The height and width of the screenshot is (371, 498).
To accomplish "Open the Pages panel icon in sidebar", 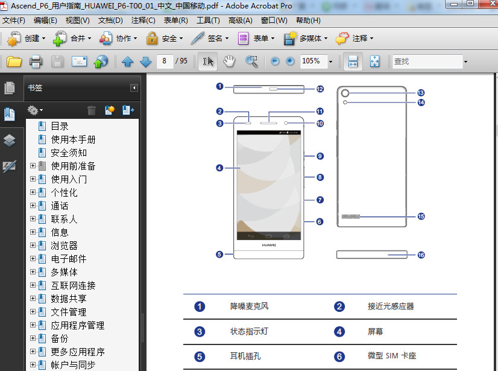I will (10, 87).
